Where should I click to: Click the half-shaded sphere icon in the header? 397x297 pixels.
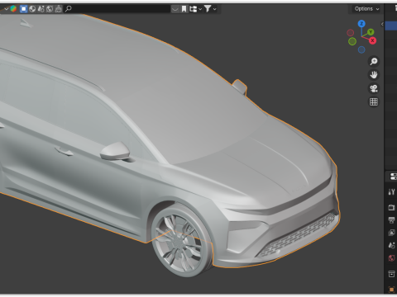coord(32,9)
